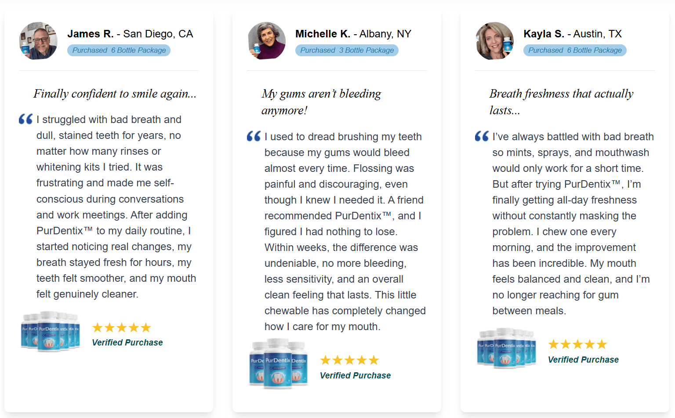Click Kayla S.'s profile photo
Screen dimensions: 675x418
[x=494, y=41]
